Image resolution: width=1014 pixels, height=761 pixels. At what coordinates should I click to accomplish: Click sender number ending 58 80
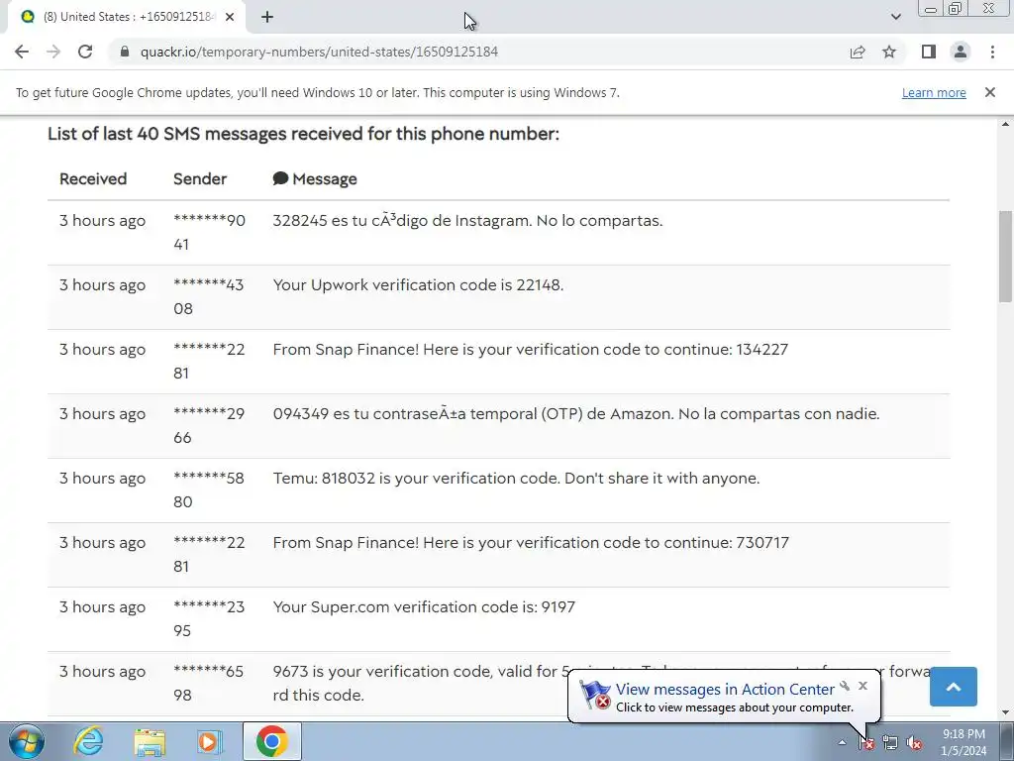coord(208,489)
